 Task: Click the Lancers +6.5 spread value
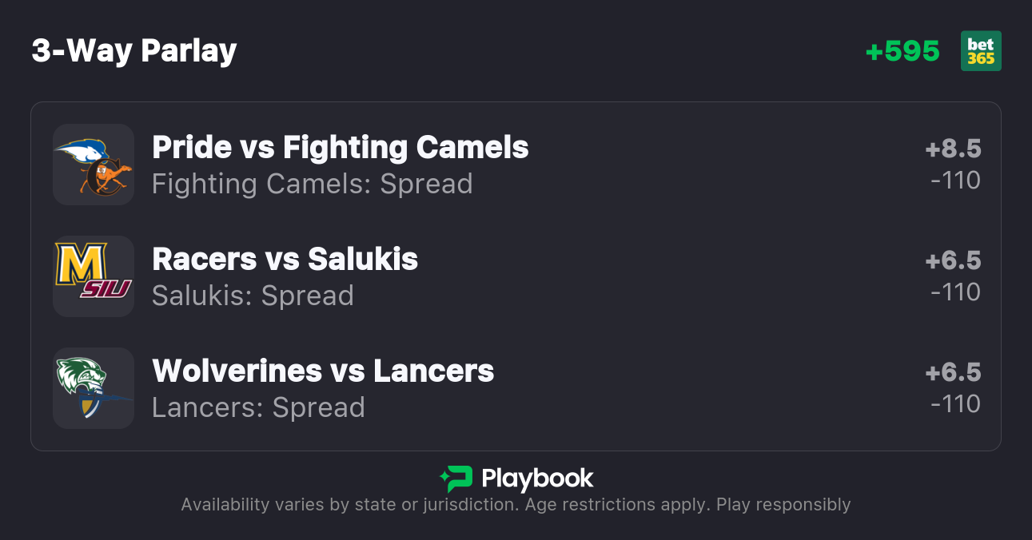[x=953, y=373]
